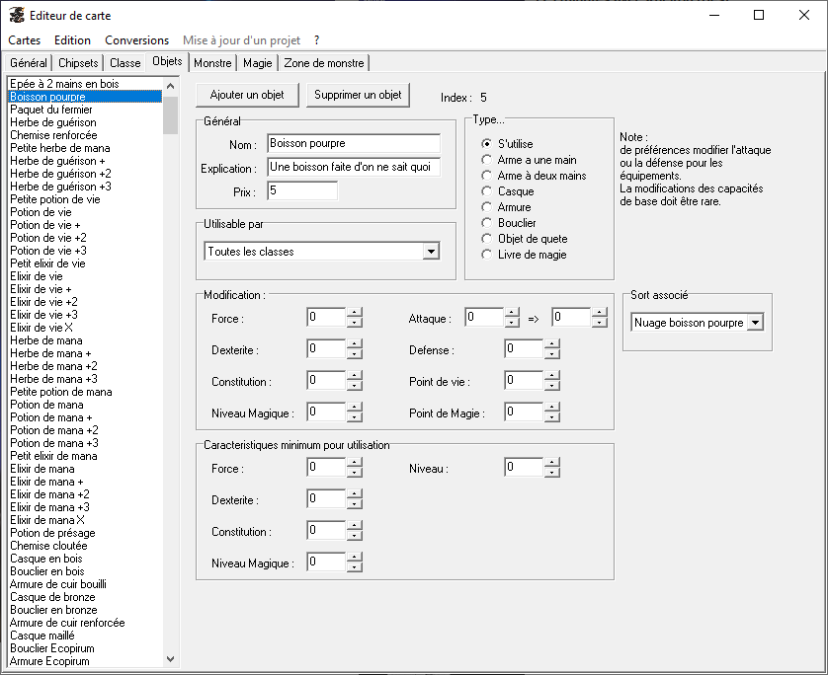Open the 'Toutes les classes' dropdown
The height and width of the screenshot is (675, 828).
(x=430, y=252)
